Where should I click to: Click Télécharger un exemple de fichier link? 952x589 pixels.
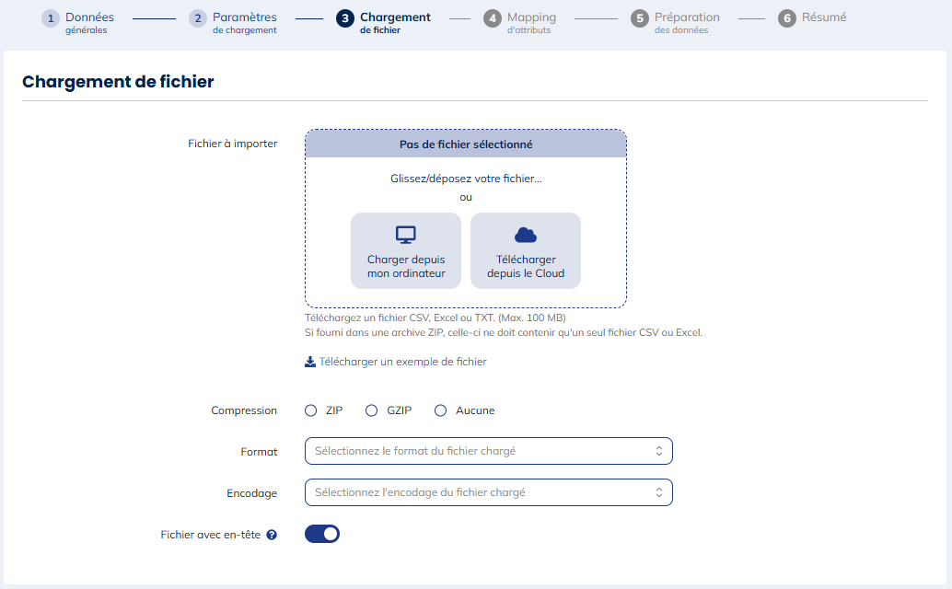pyautogui.click(x=402, y=362)
